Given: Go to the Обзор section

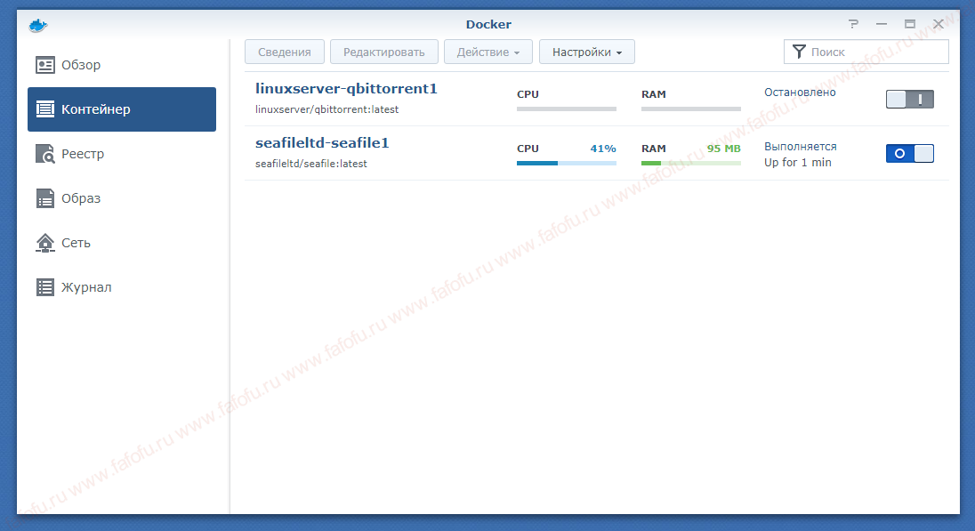Looking at the screenshot, I should 122,65.
